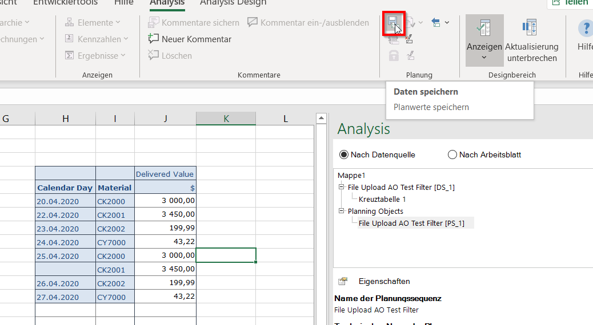Click the Neuer Kommentar icon
The width and height of the screenshot is (593, 325).
coord(153,39)
